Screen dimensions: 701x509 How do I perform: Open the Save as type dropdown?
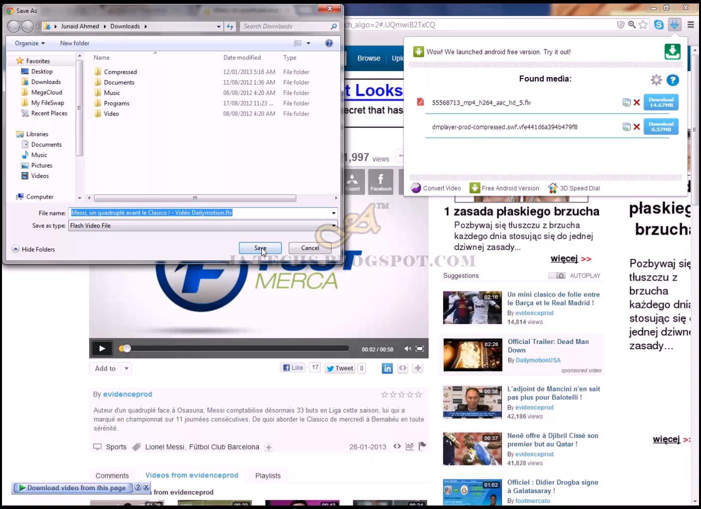(333, 225)
